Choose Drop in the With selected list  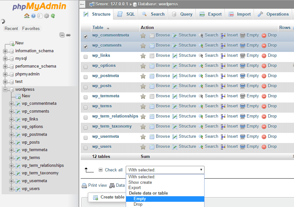point(165,204)
